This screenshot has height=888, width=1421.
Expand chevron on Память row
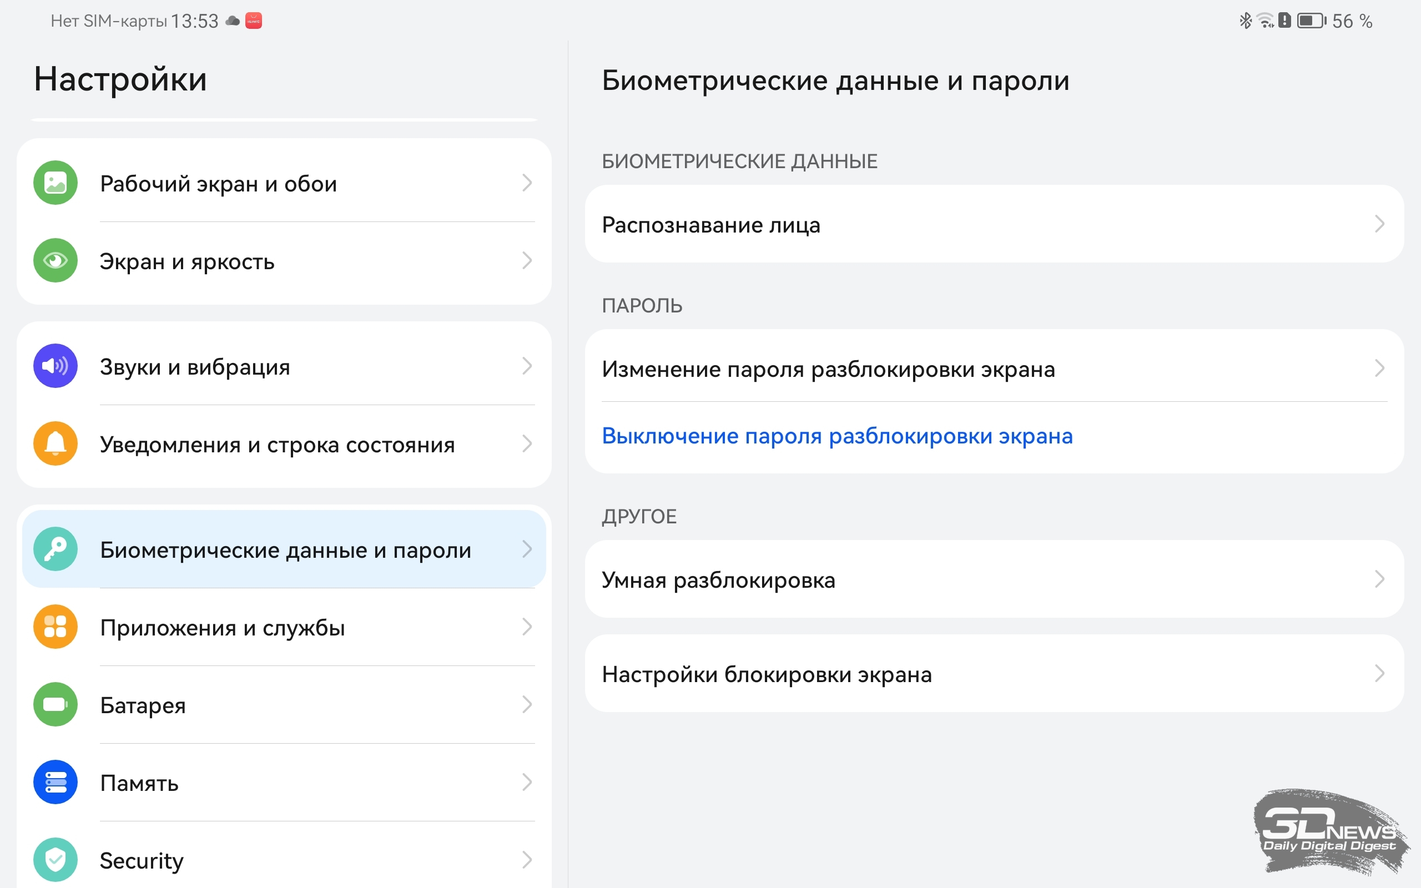pos(527,781)
